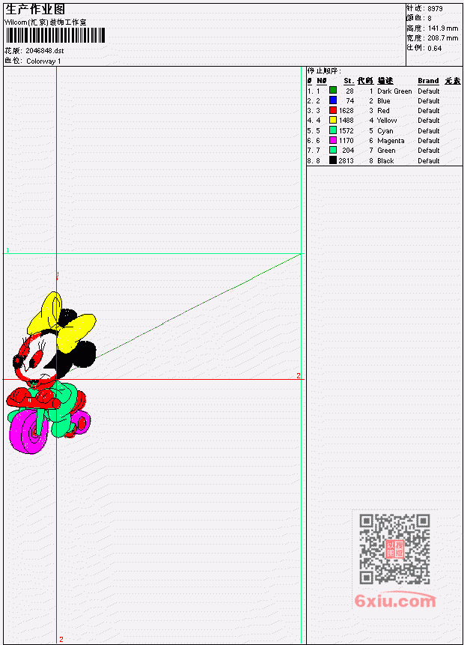Screen dimensions: 464x645
Task: Click the Magenta thread color swatch
Action: tap(333, 140)
